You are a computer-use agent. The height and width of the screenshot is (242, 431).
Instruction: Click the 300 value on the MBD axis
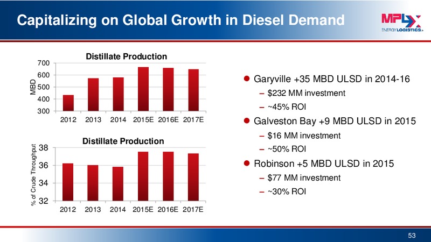pyautogui.click(x=44, y=111)
